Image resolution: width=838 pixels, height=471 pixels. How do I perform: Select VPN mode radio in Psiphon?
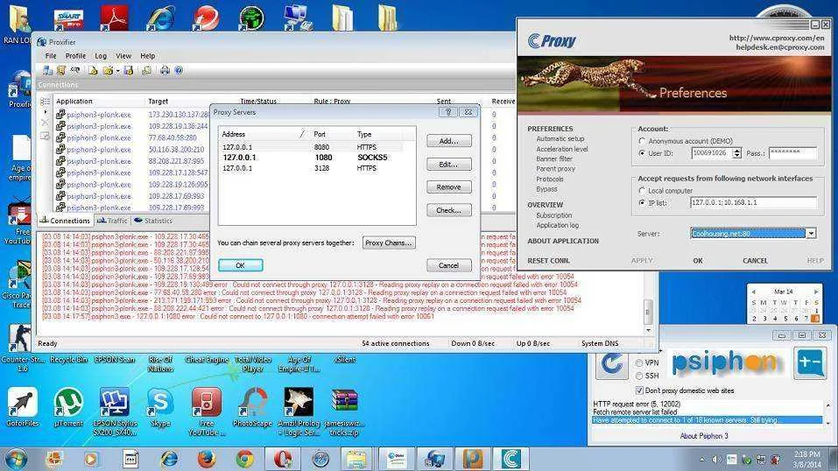pyautogui.click(x=639, y=363)
